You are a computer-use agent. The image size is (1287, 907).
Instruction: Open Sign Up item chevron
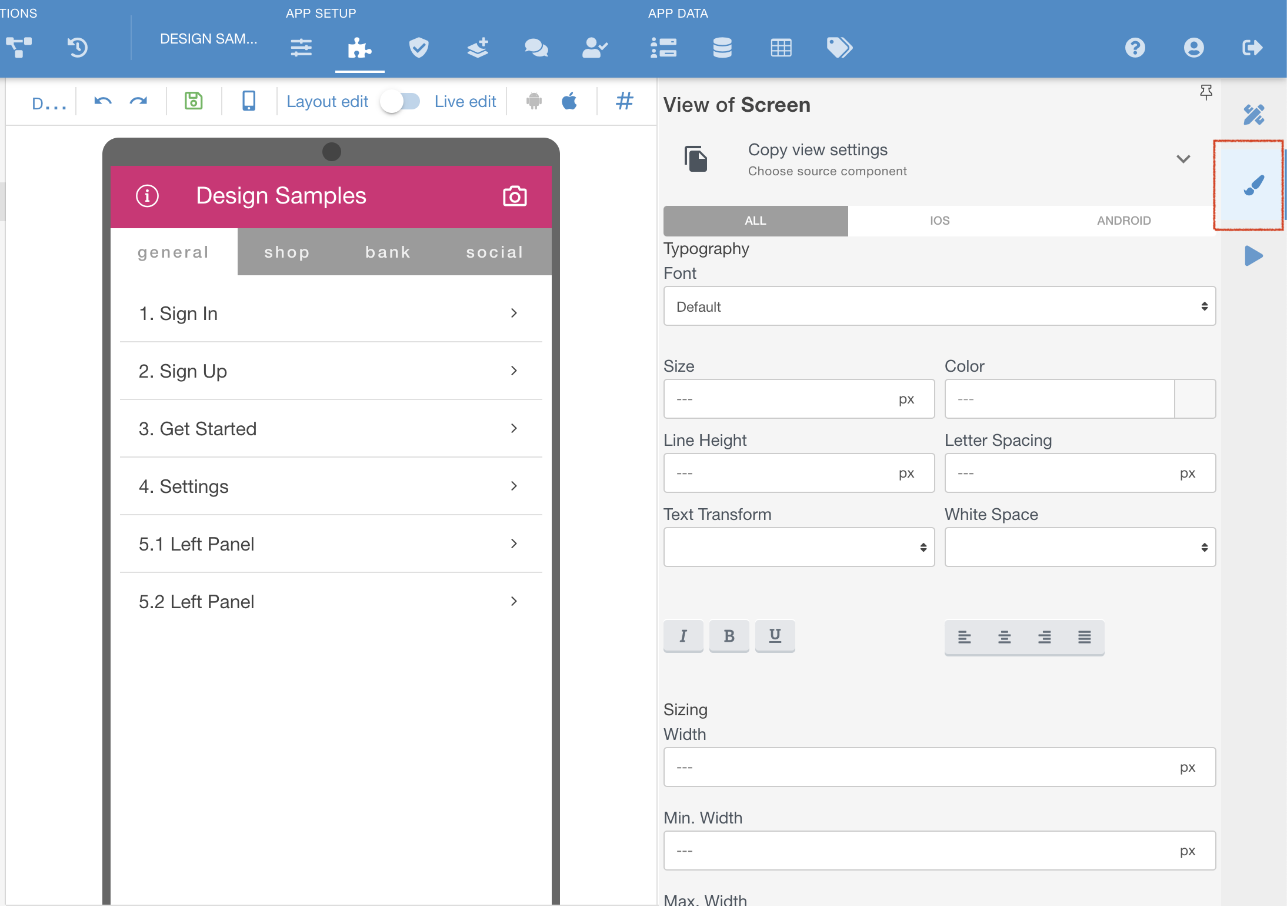point(514,371)
